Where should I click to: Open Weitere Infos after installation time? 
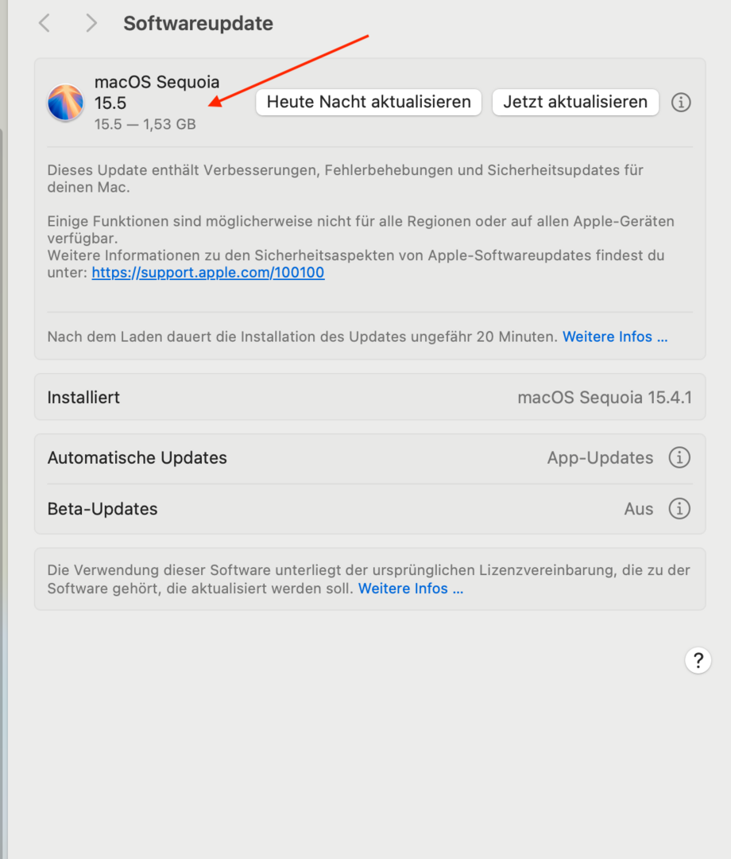coord(615,336)
